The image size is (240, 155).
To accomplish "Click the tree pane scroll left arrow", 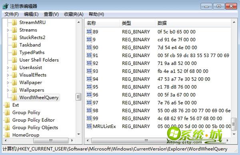I will 6,140.
